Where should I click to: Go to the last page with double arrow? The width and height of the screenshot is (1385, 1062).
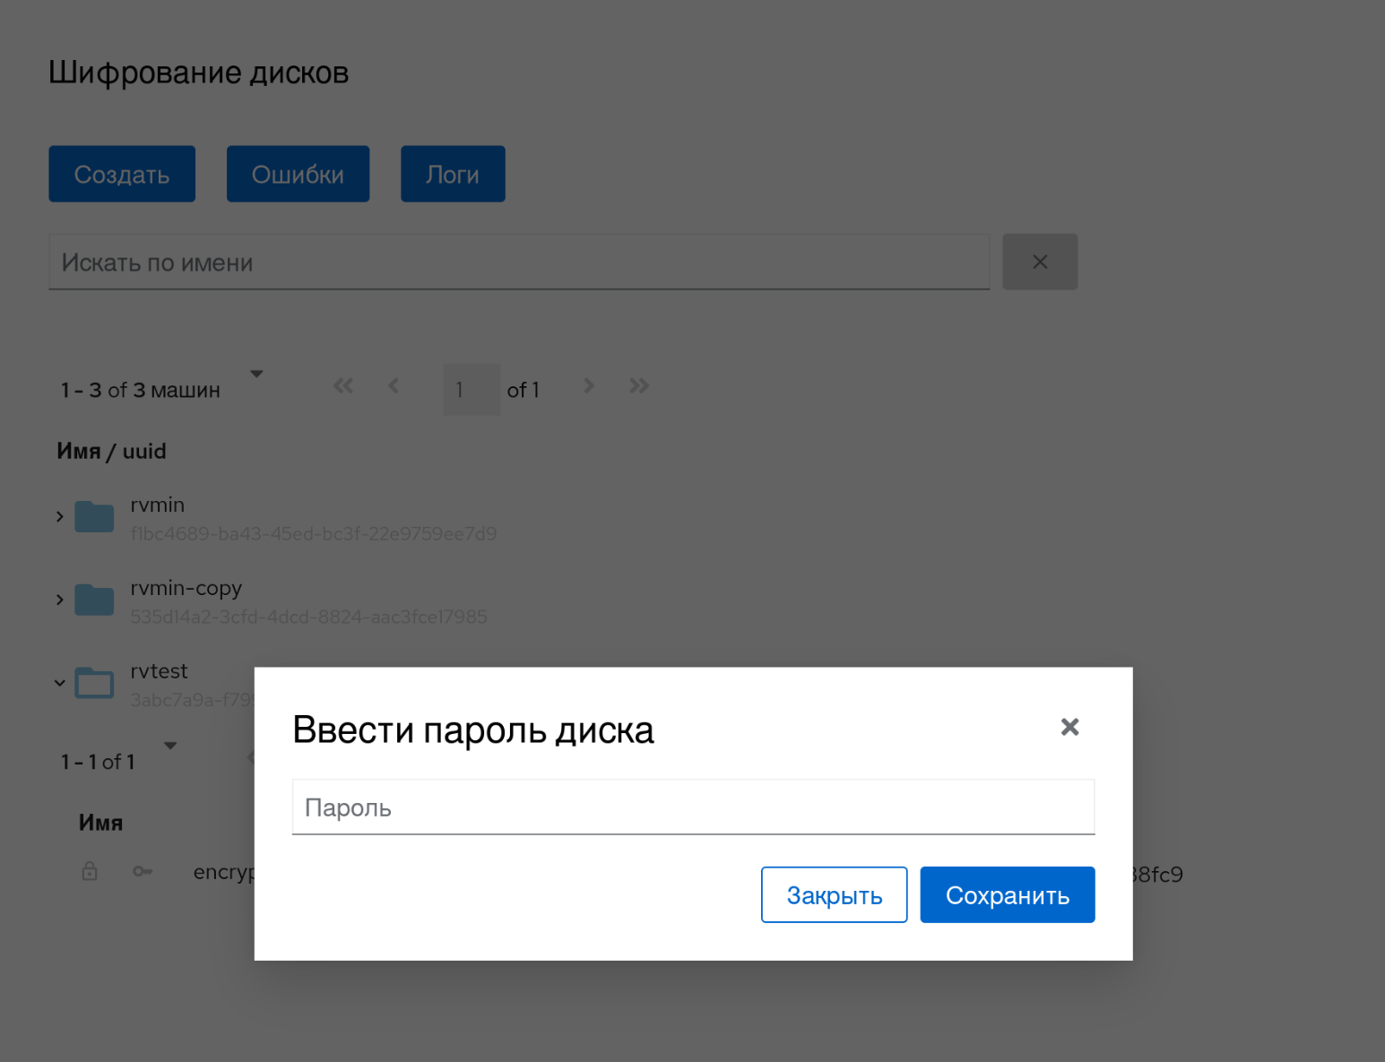pyautogui.click(x=638, y=386)
